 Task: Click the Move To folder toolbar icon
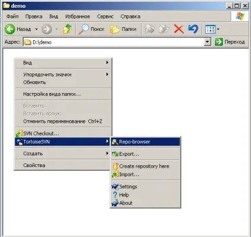pyautogui.click(x=150, y=29)
